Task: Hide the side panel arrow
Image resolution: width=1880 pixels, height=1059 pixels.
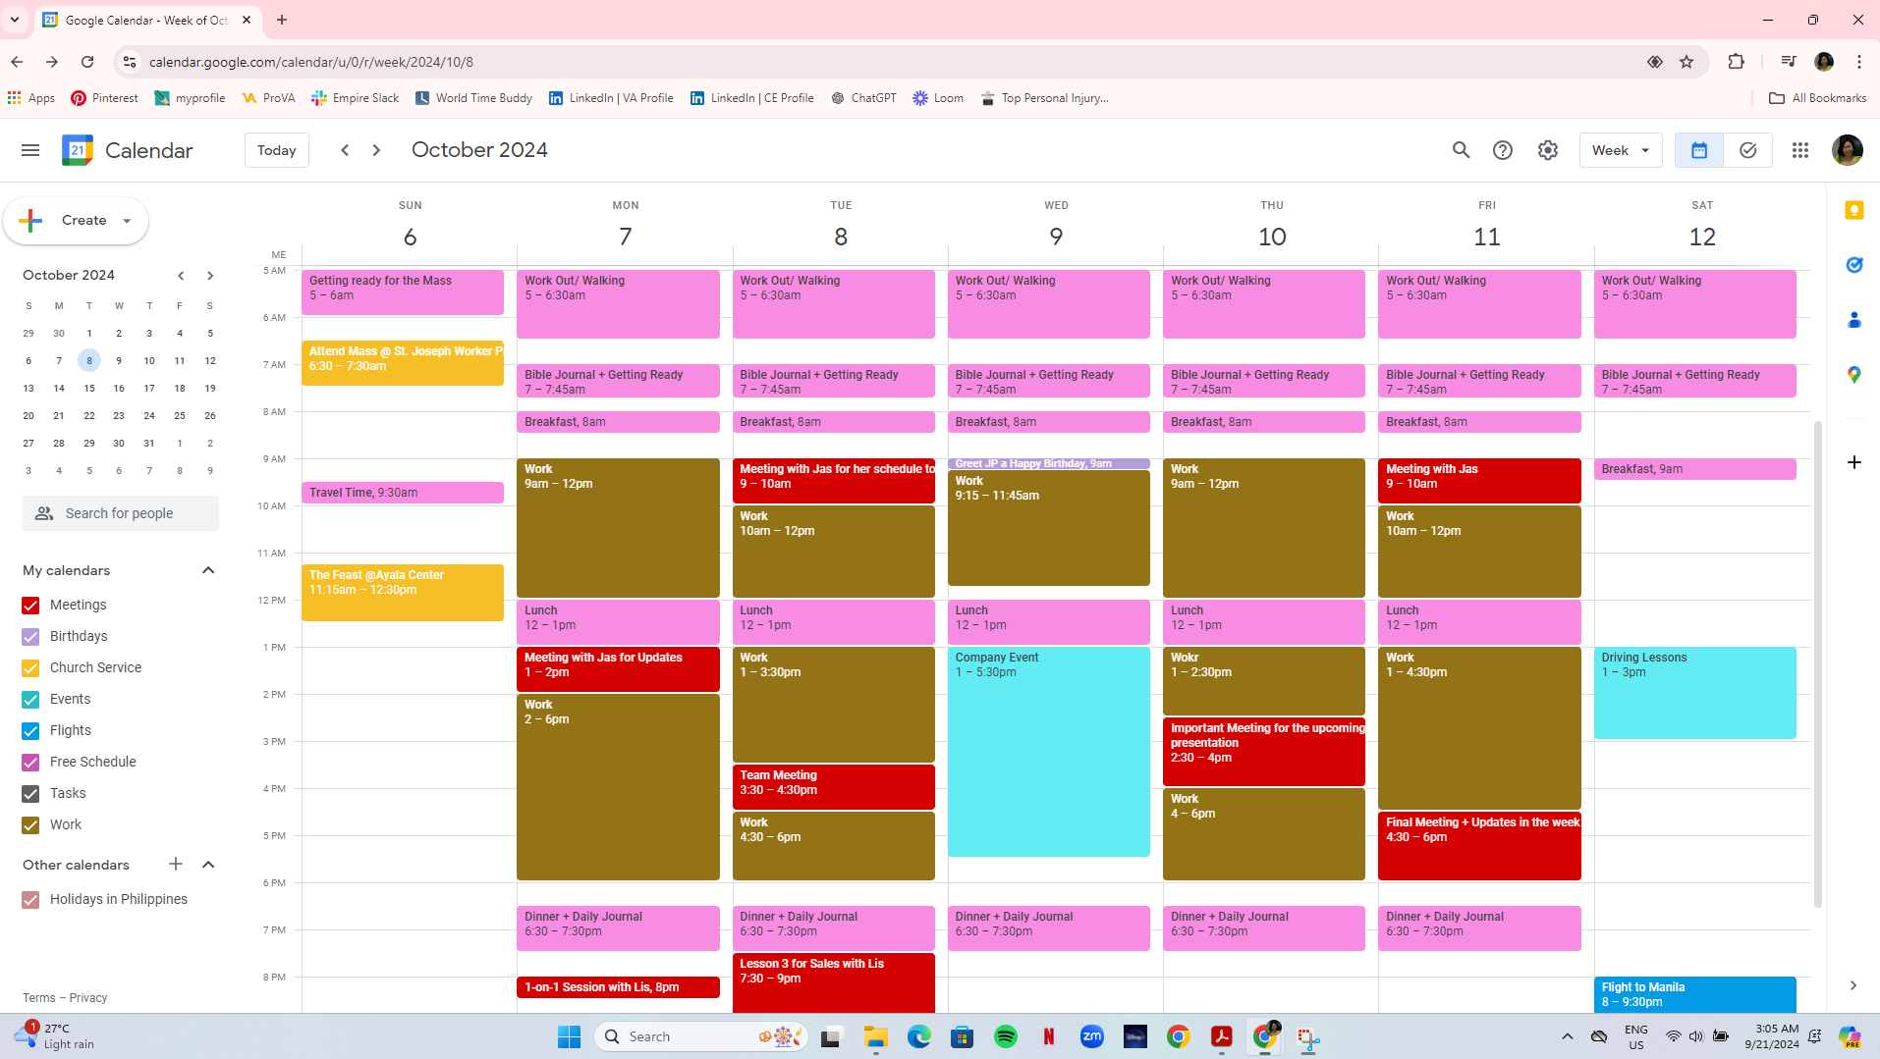Action: [1853, 985]
